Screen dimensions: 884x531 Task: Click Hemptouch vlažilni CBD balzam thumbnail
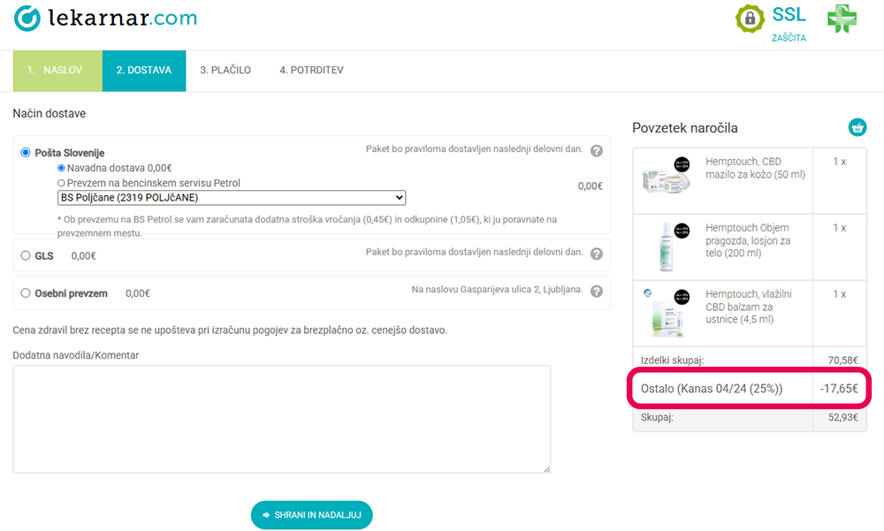pyautogui.click(x=667, y=313)
